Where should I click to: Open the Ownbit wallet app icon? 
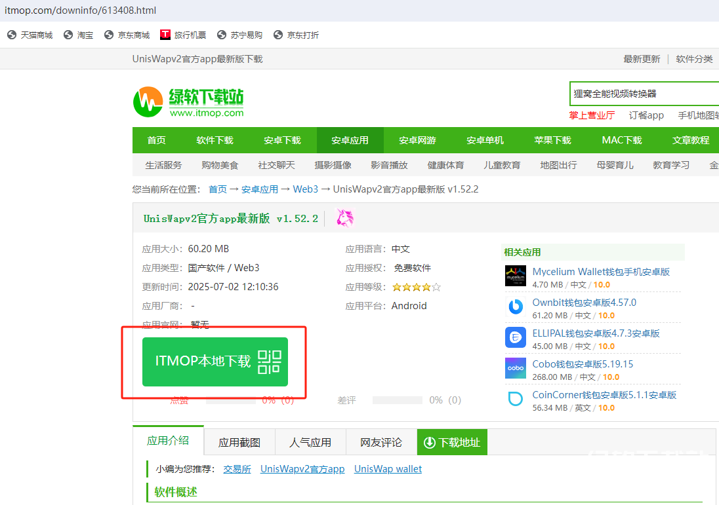coord(516,307)
